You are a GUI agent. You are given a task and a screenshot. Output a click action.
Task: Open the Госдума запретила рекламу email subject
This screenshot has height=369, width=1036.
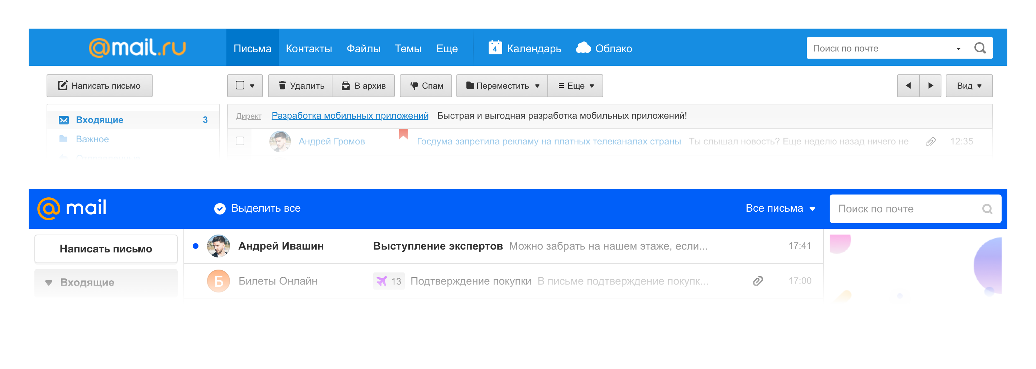pos(548,141)
